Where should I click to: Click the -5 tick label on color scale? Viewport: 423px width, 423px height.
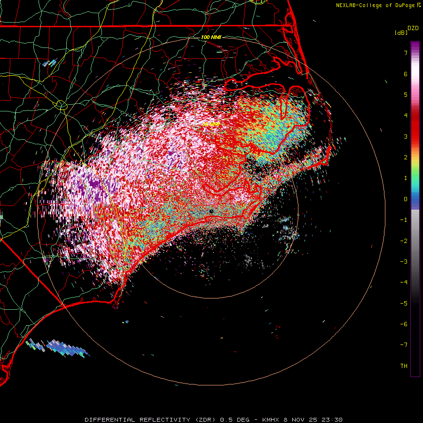(x=404, y=304)
